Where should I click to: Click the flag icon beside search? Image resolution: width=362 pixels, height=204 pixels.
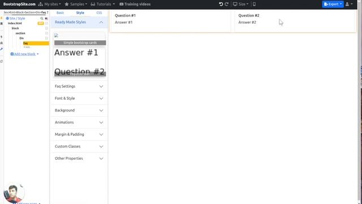(46, 18)
